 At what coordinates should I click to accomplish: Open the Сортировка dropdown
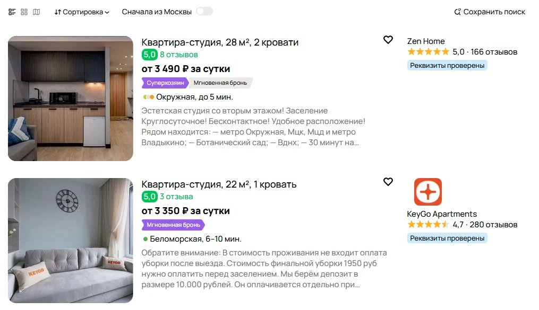82,11
